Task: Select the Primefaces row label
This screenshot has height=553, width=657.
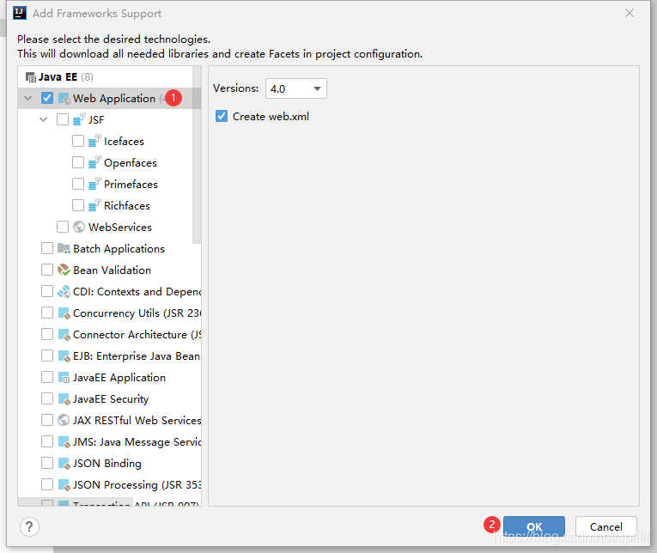Action: click(131, 185)
